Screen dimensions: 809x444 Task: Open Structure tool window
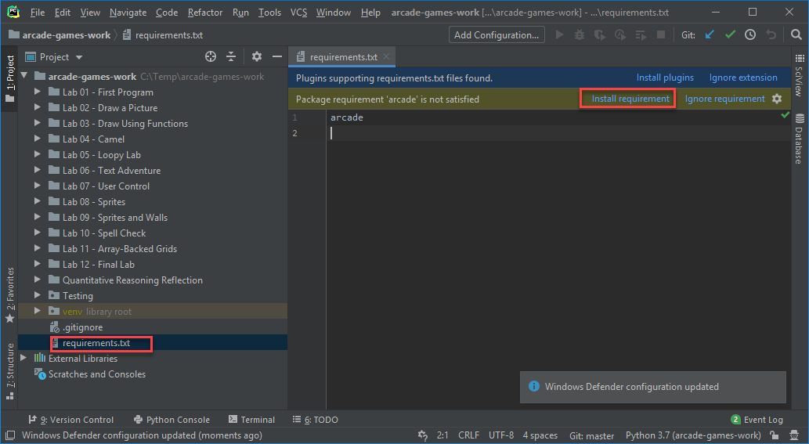[10, 371]
